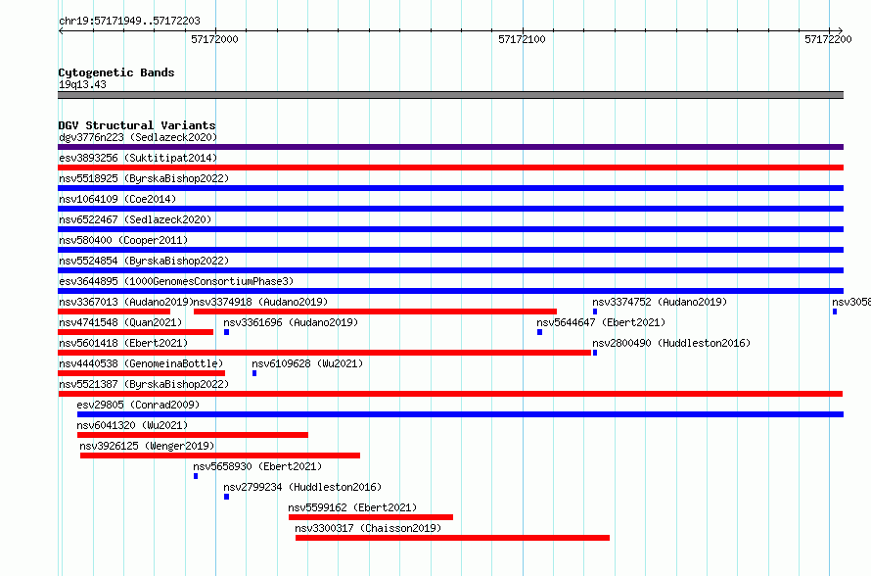This screenshot has width=871, height=576.
Task: Click nsv3361696 (Audano2019) label
Action: [291, 322]
